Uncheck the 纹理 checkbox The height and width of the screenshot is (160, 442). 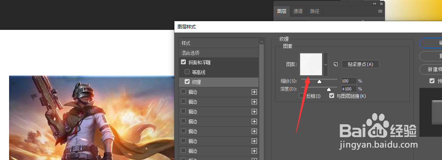[187, 82]
